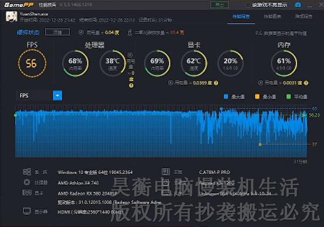Click the 31分钟 duration label under the chart
Image resolution: width=324 pixels, height=227 pixels.
(301, 161)
